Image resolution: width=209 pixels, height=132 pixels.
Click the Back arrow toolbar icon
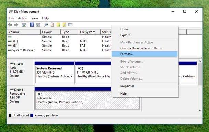[x=10, y=25]
